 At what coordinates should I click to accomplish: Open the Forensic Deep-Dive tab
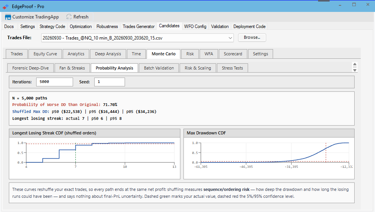point(31,68)
